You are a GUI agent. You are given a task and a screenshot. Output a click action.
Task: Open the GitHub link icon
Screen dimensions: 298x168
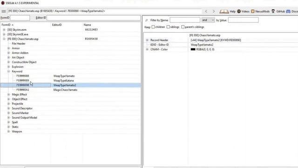pos(273,11)
